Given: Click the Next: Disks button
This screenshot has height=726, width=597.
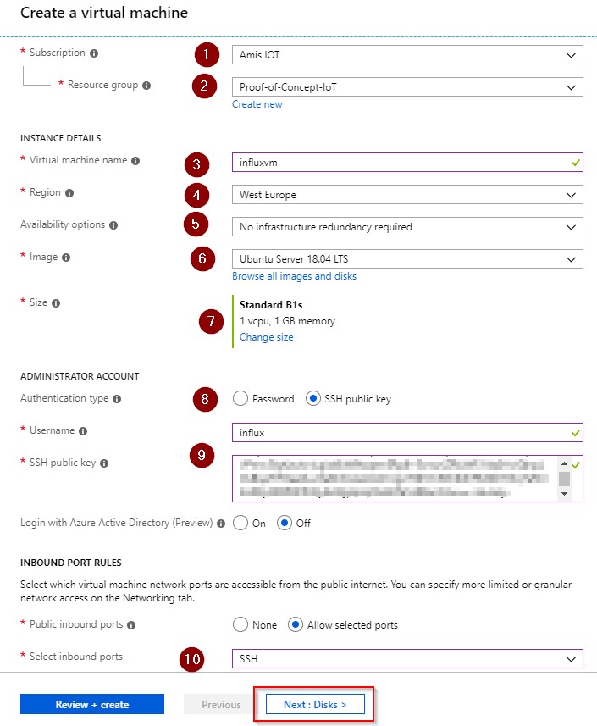Looking at the screenshot, I should [x=315, y=705].
